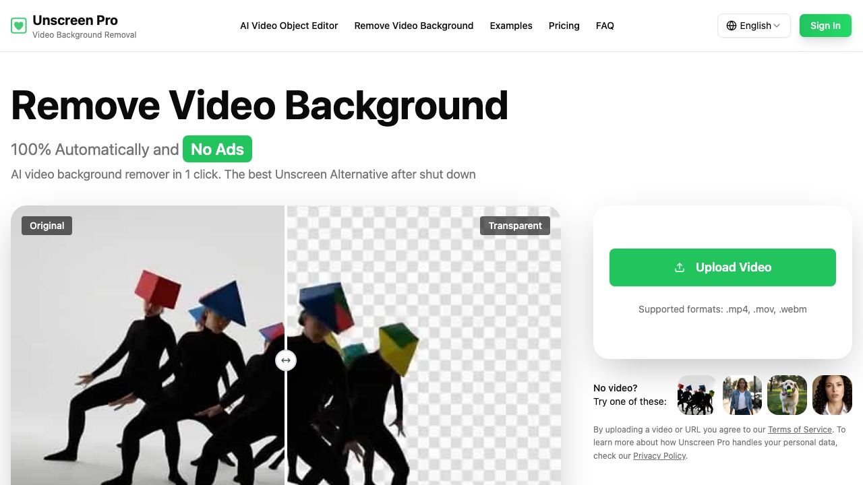The width and height of the screenshot is (863, 485).
Task: Click the upload arrow icon on Upload Video
Action: [680, 267]
